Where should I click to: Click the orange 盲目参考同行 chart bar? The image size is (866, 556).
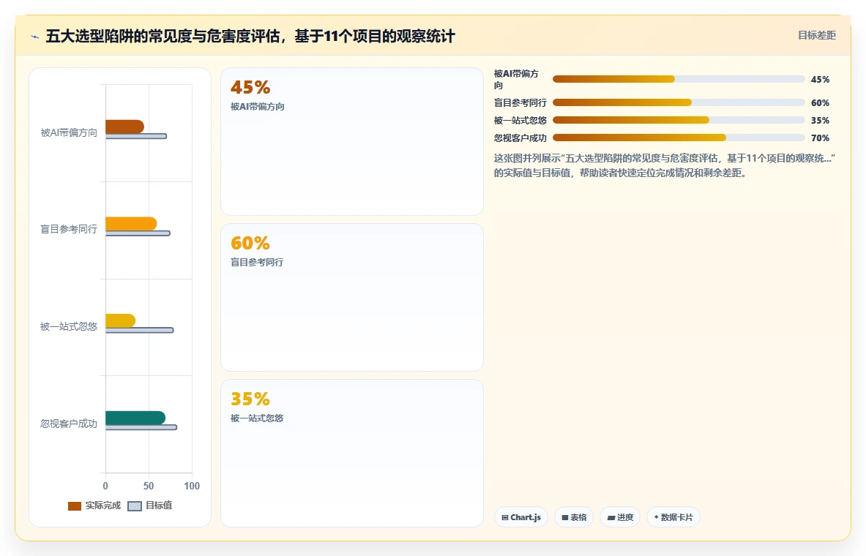[132, 224]
